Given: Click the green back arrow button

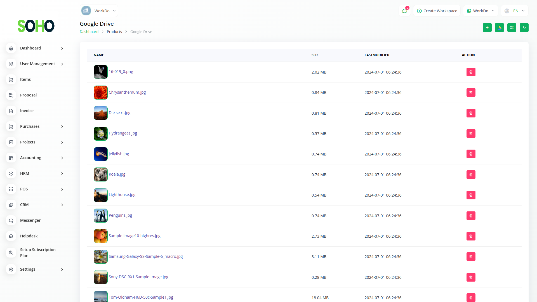Looking at the screenshot, I should click(x=524, y=27).
